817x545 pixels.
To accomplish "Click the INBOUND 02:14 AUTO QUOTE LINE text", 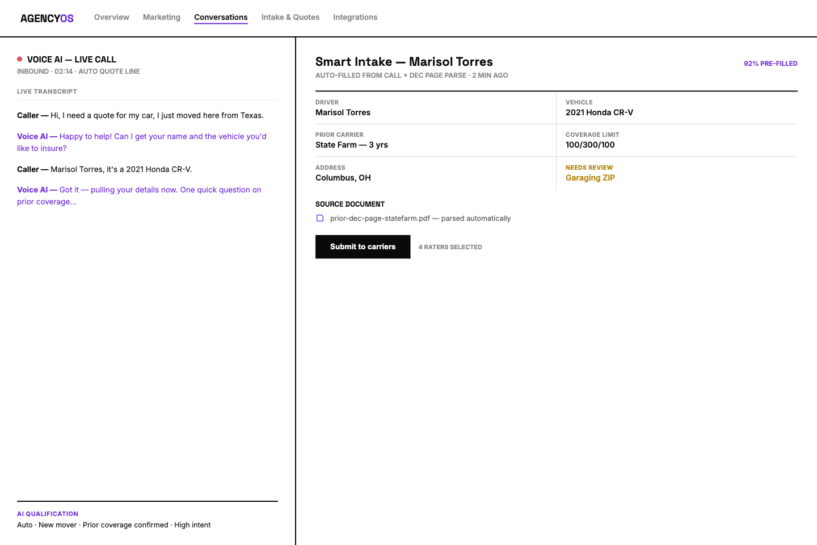I will click(78, 72).
